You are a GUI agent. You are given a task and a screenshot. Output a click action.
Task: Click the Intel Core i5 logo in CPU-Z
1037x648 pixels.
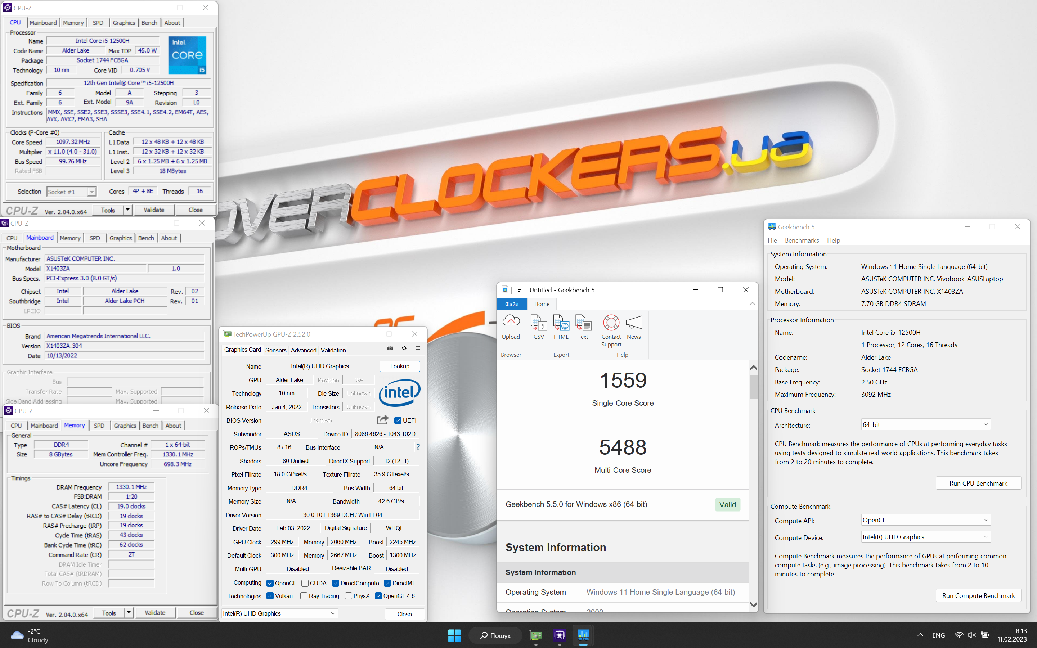[187, 55]
